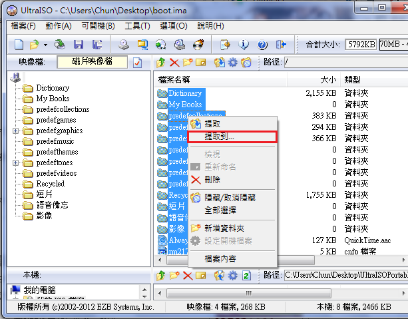This screenshot has width=408, height=319.
Task: Click local pane red X delete icon
Action: [x=188, y=276]
